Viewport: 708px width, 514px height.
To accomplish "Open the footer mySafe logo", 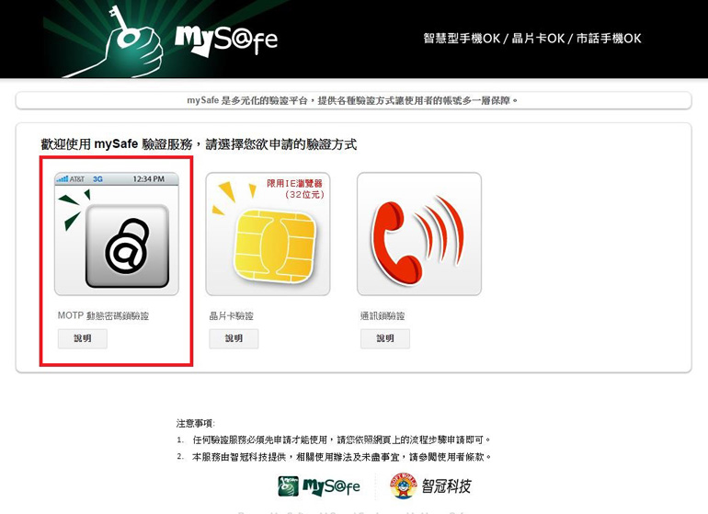I will [x=319, y=486].
